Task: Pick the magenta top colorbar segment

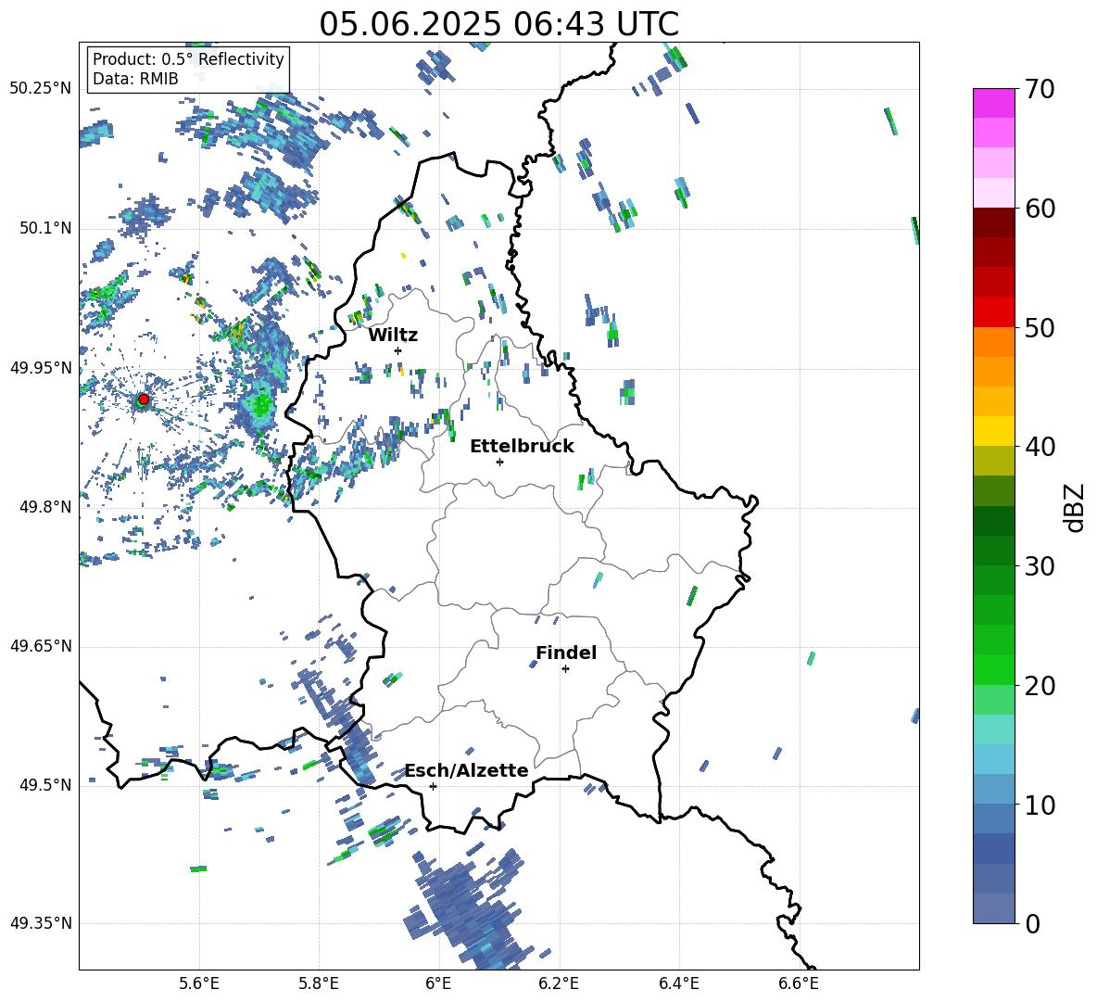Action: (x=993, y=103)
